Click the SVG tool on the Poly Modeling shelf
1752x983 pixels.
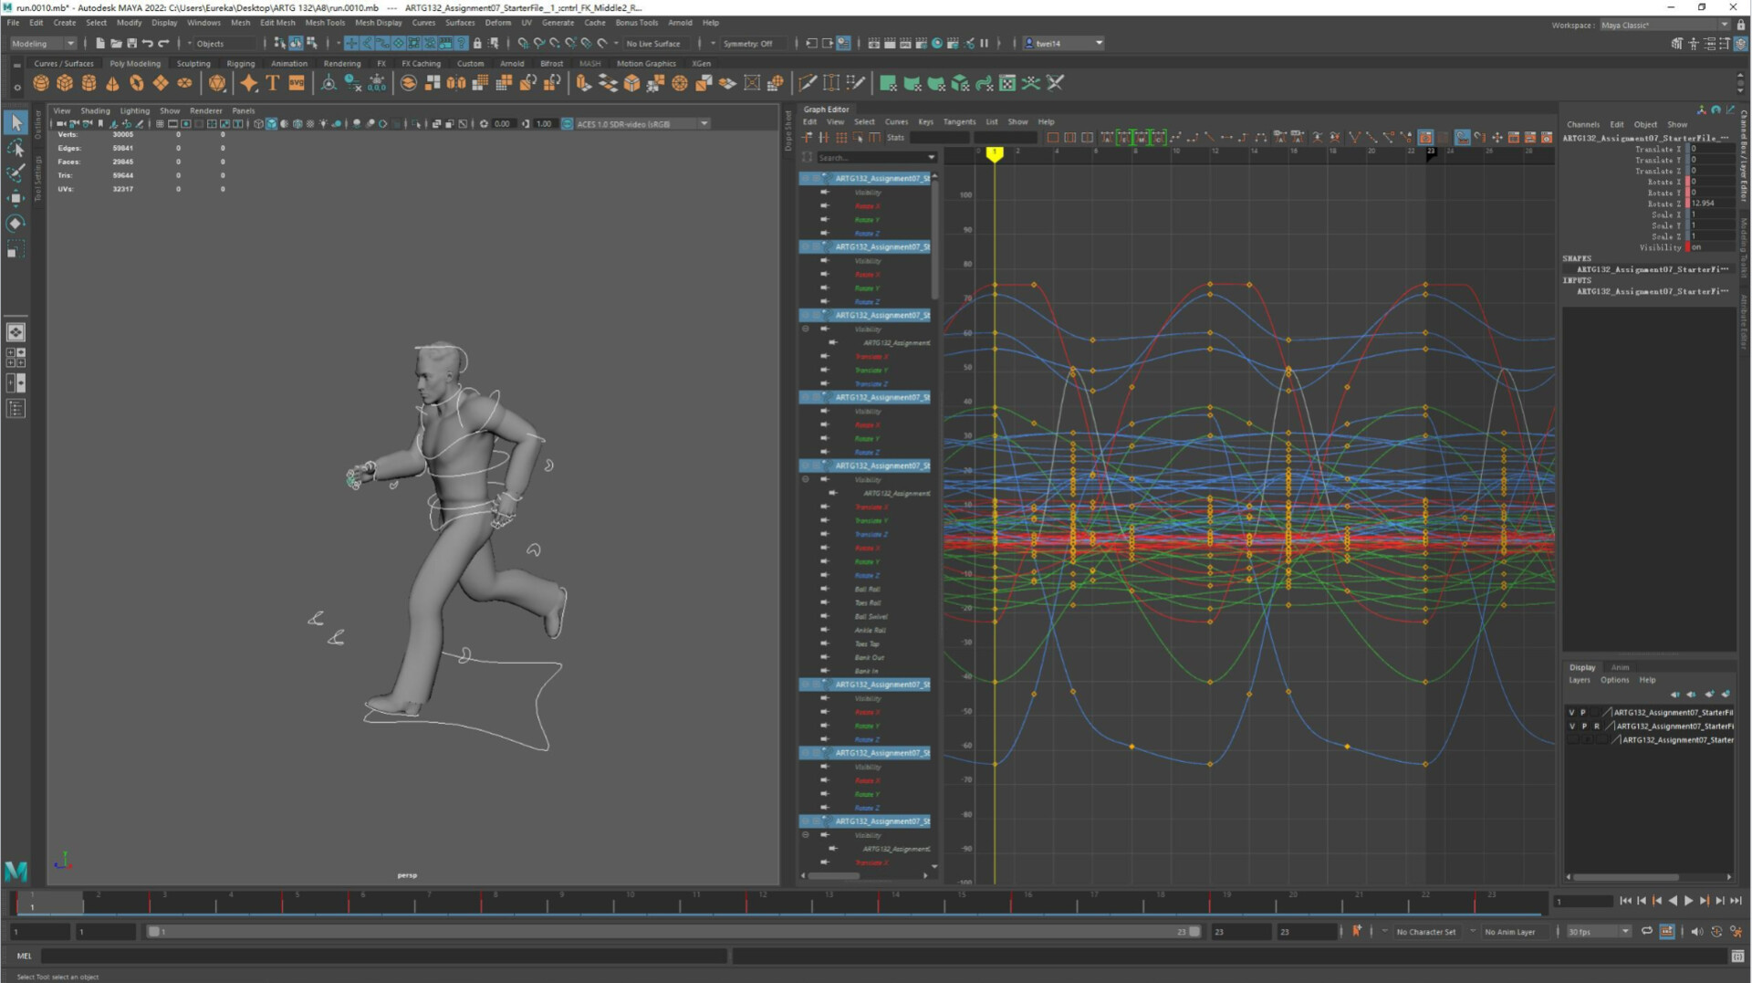click(x=297, y=83)
